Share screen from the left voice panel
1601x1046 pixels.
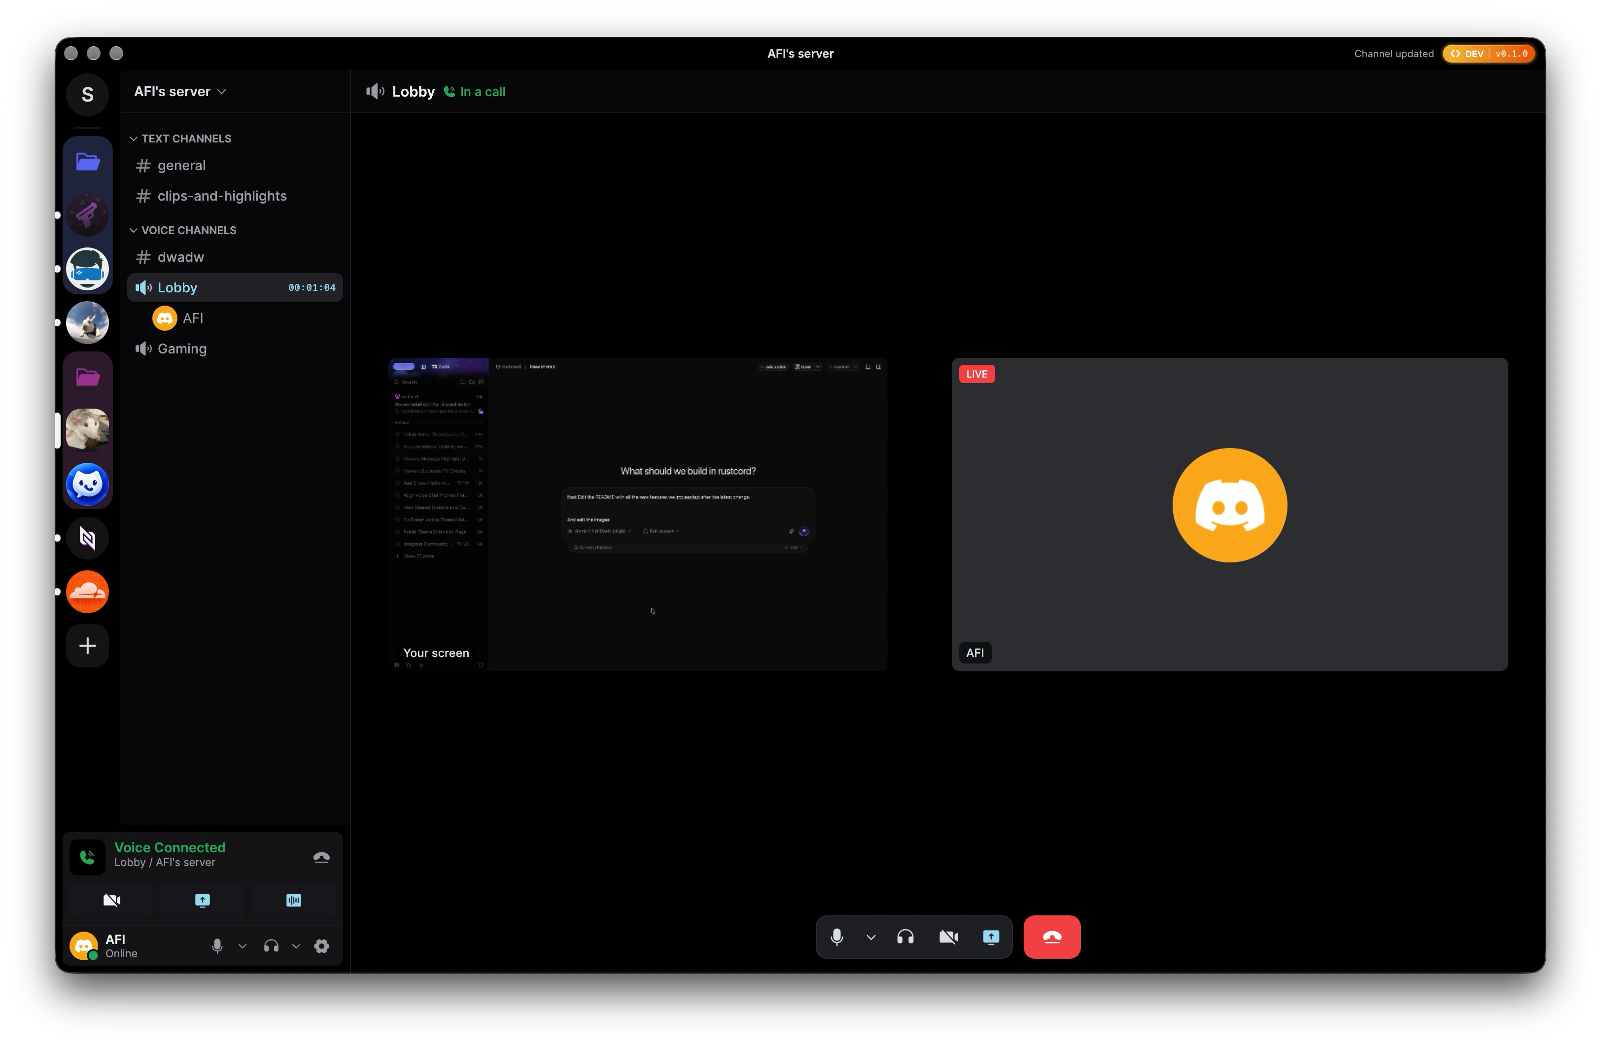pyautogui.click(x=203, y=900)
